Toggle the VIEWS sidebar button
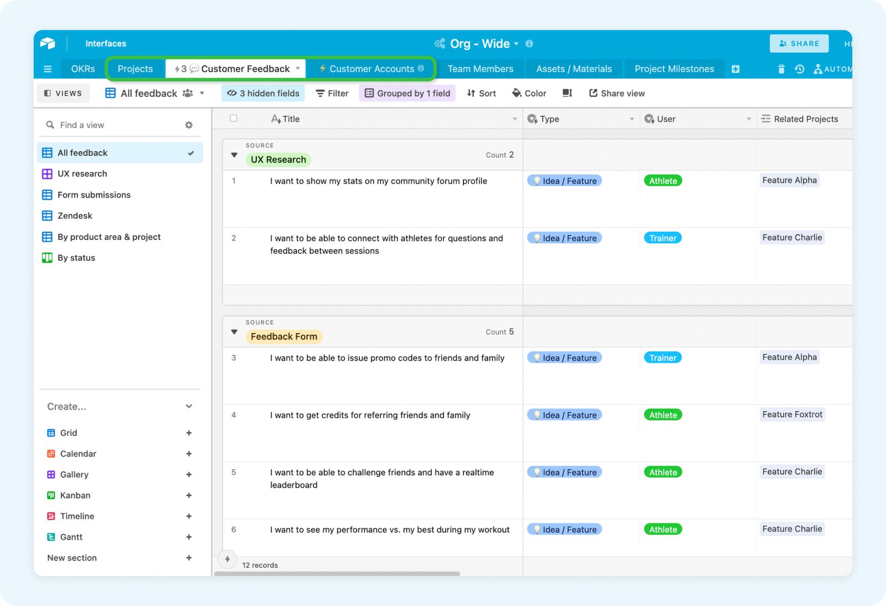Image resolution: width=886 pixels, height=606 pixels. (x=63, y=93)
